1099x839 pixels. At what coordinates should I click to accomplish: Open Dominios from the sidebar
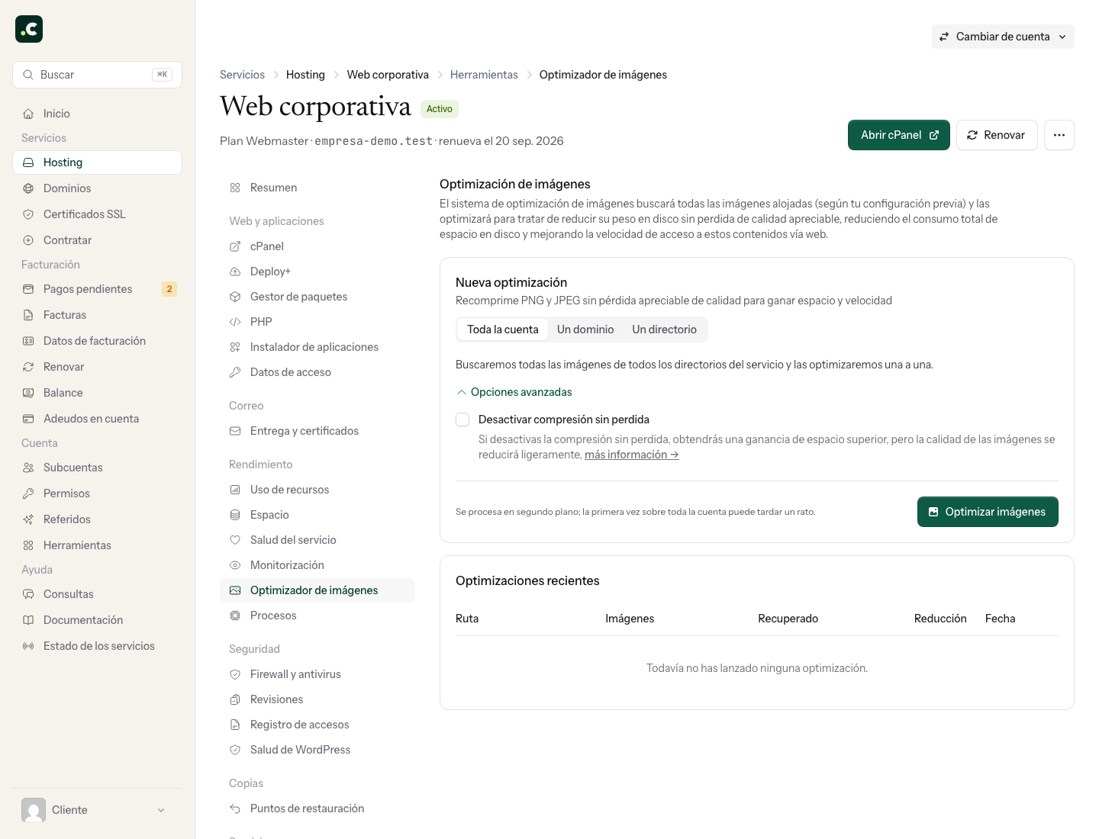pyautogui.click(x=97, y=188)
